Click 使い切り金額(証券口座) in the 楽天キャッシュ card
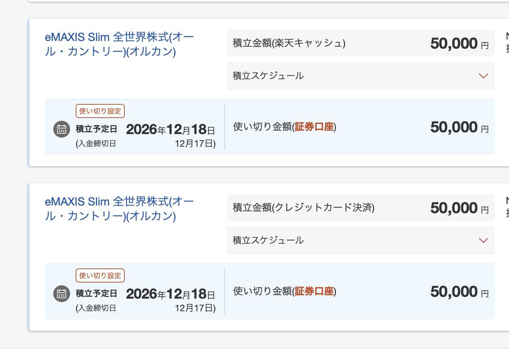Screen dimensions: 509x349 (x=284, y=127)
